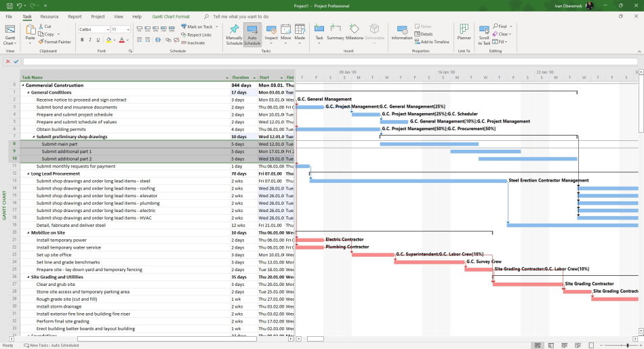Open the Clear dropdown
Screen dimensions: 644x349
pos(510,34)
